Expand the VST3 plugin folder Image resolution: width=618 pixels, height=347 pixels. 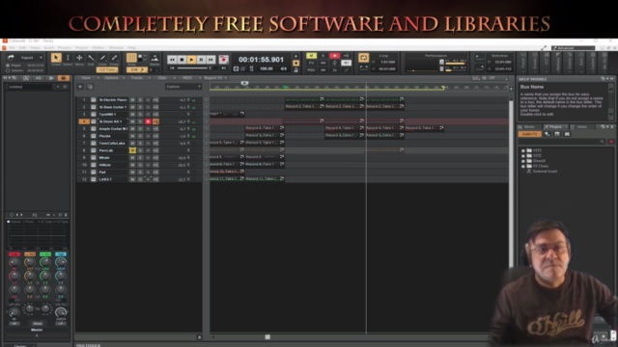click(523, 150)
